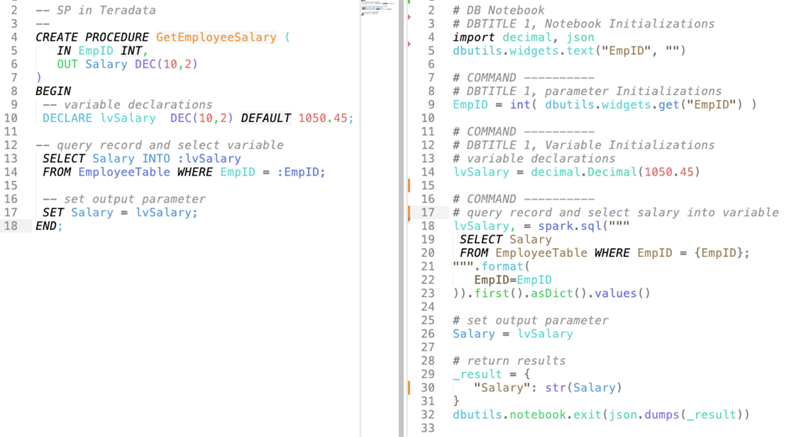Click the GetEmployeeSalary procedure name
The height and width of the screenshot is (437, 804).
coord(216,38)
